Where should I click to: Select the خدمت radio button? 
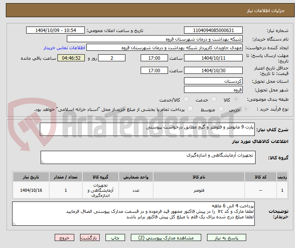pyautogui.click(x=214, y=99)
